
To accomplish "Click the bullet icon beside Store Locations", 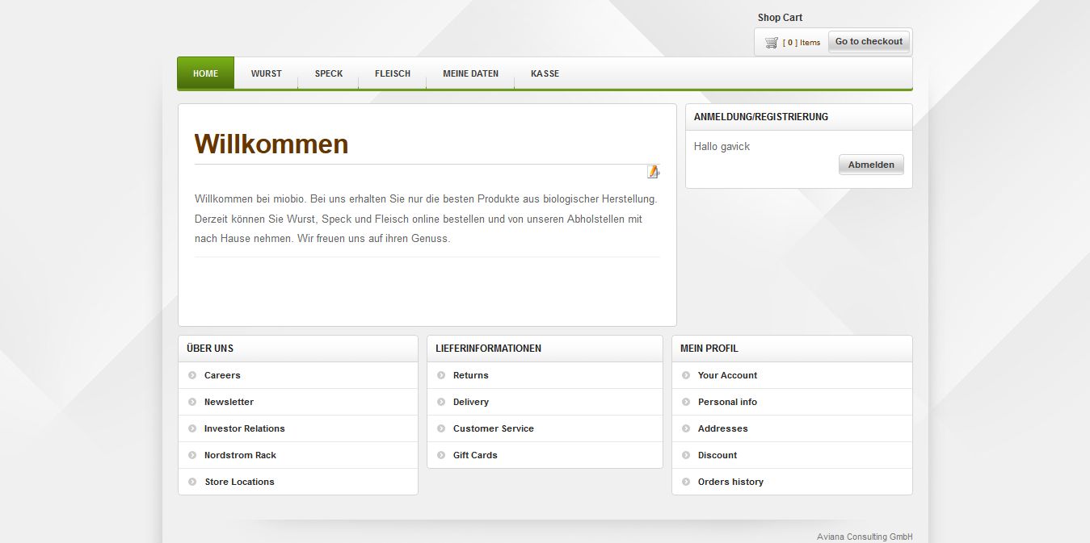I will 192,482.
